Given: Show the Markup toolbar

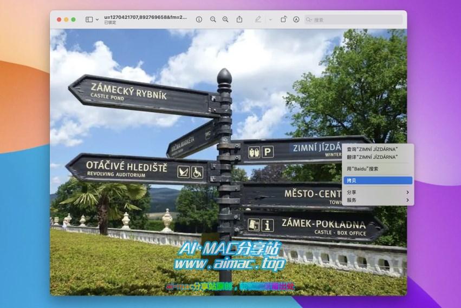Looking at the screenshot, I should 296,19.
